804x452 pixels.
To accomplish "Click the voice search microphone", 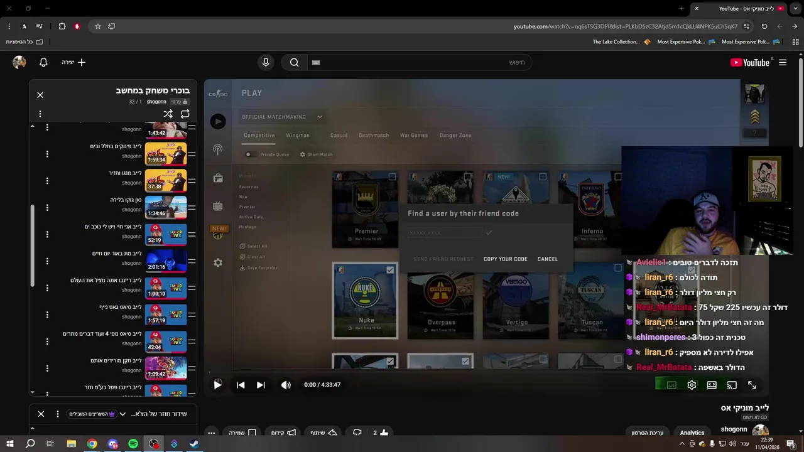I will (x=266, y=62).
